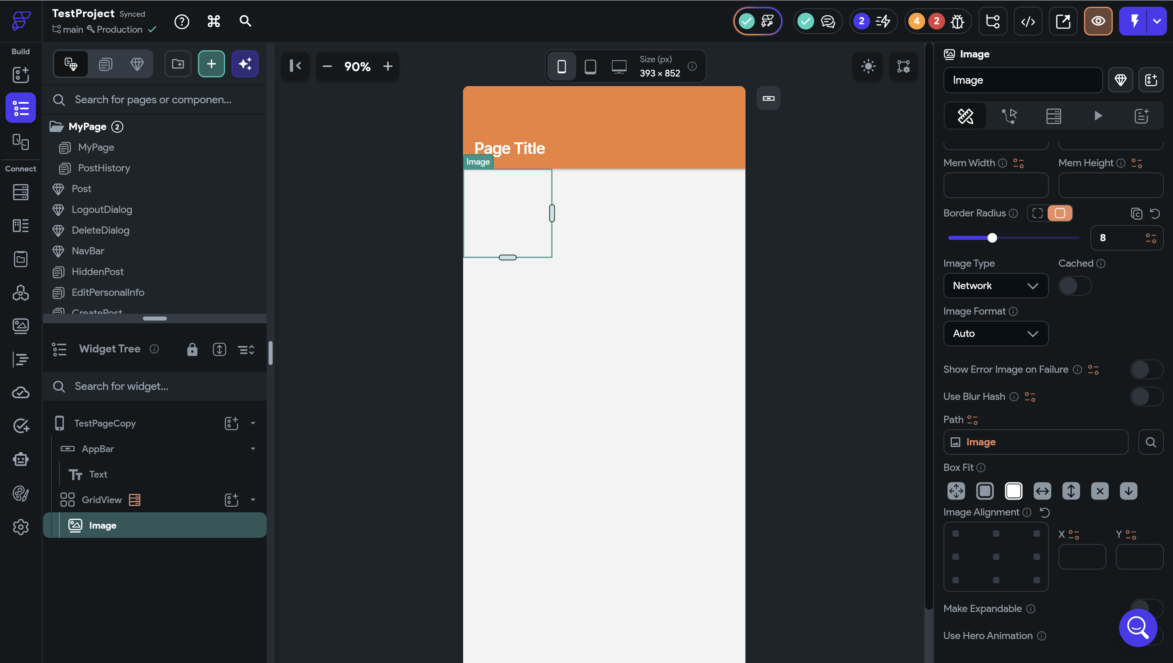Open the Image Type Network dropdown
The width and height of the screenshot is (1173, 663).
(x=995, y=286)
